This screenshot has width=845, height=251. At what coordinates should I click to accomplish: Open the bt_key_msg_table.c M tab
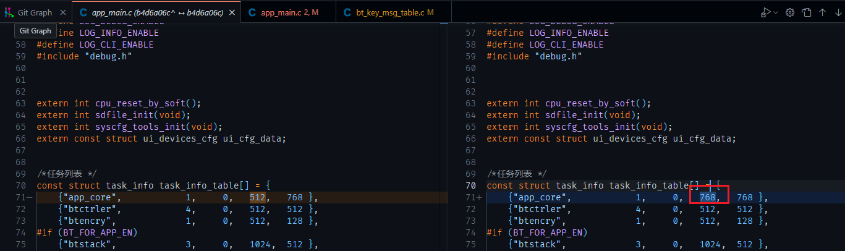(394, 12)
